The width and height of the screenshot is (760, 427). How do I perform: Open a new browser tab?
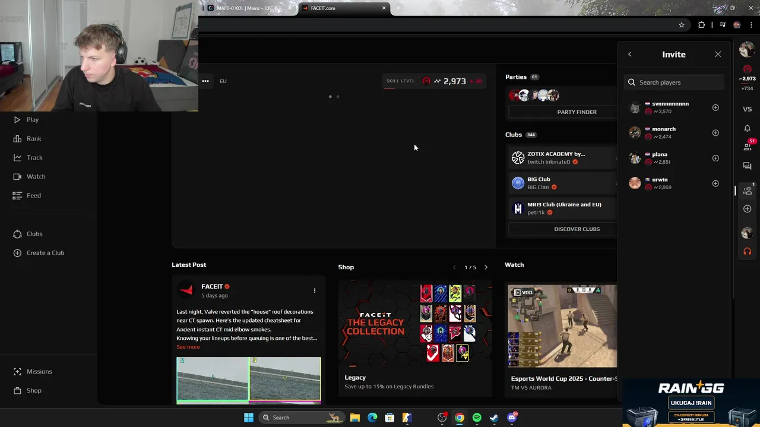398,8
